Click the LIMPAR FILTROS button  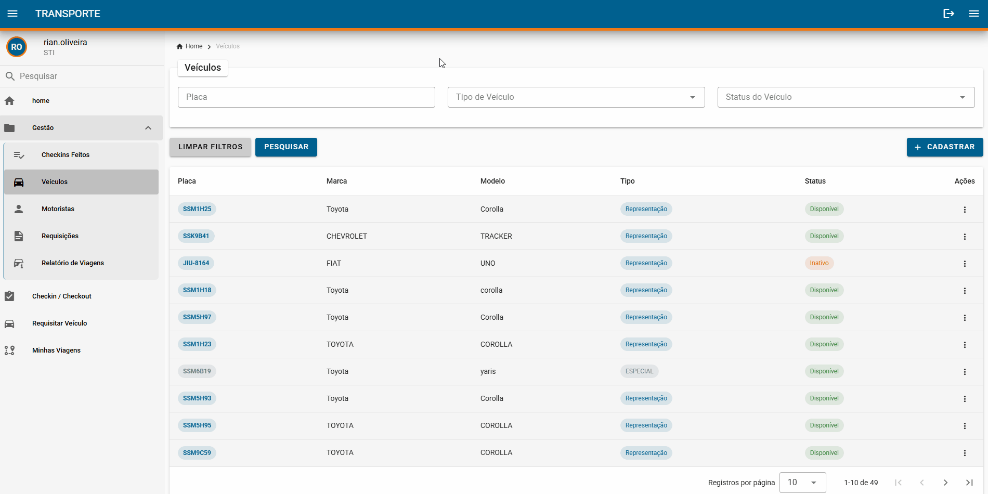click(x=210, y=147)
